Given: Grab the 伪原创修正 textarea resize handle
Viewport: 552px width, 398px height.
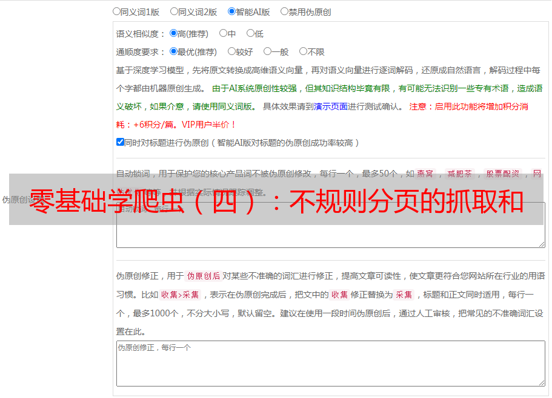Looking at the screenshot, I should [x=542, y=382].
